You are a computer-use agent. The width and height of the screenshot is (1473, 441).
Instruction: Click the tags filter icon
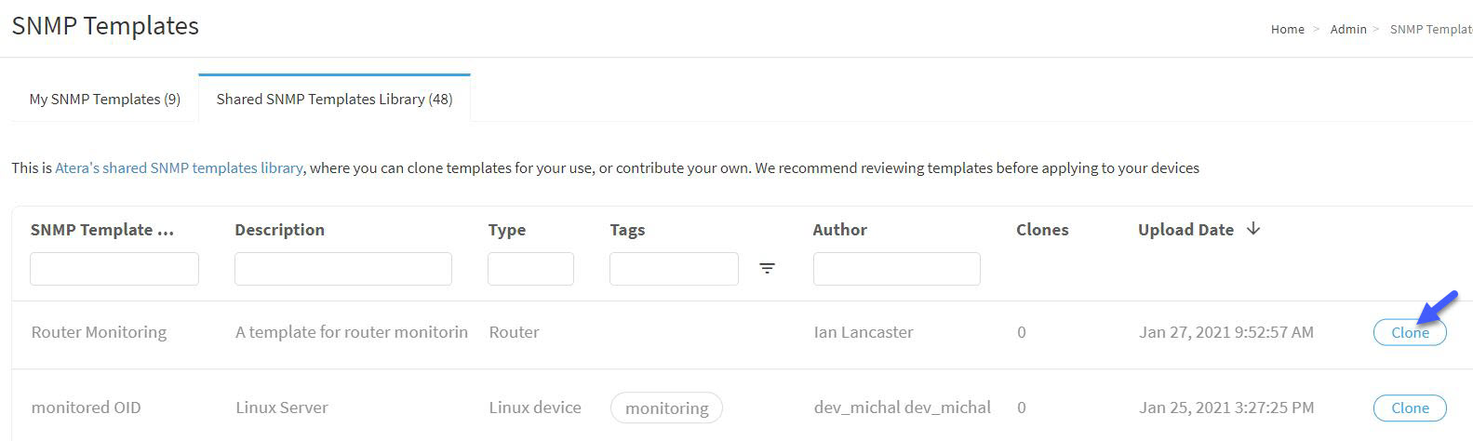(x=767, y=268)
